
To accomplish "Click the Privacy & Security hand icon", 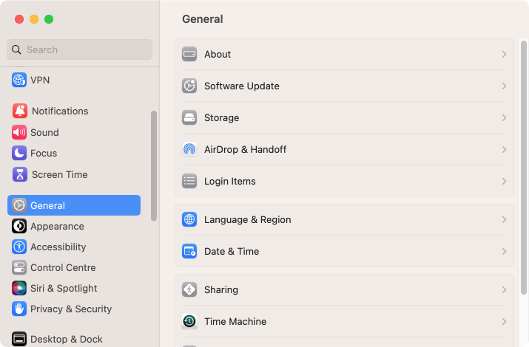I will coord(19,309).
